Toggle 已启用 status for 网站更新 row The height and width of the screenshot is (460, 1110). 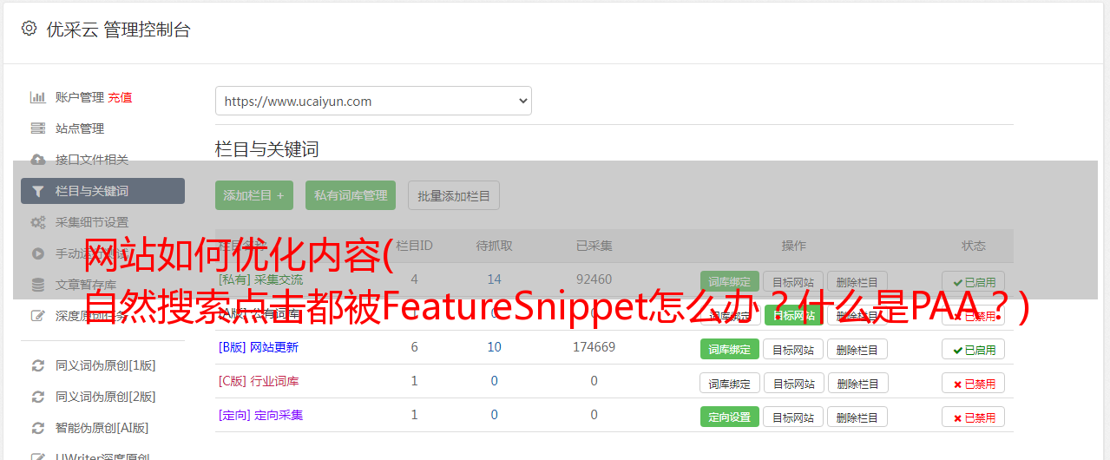coord(974,350)
